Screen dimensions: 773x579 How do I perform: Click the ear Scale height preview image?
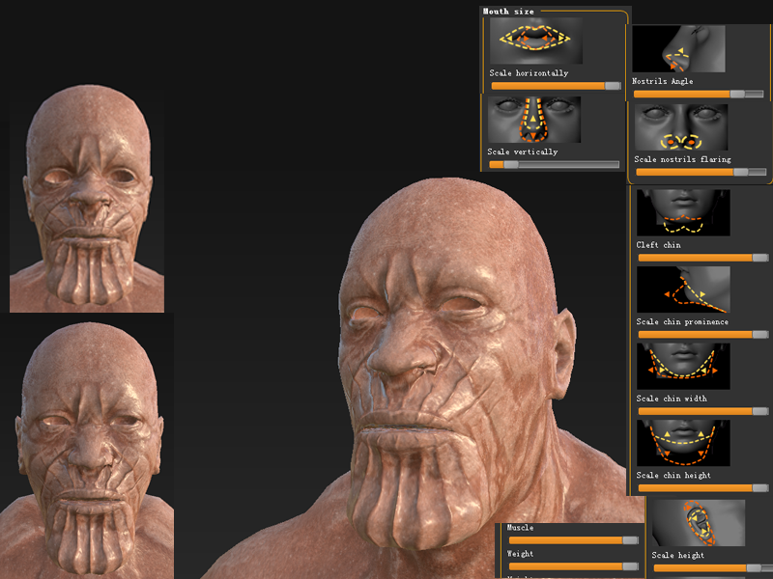[699, 523]
